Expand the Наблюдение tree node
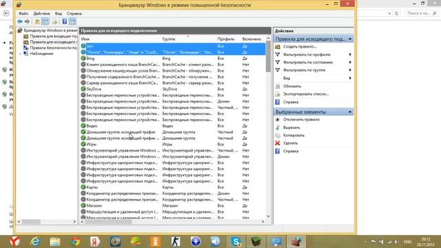 coord(20,54)
